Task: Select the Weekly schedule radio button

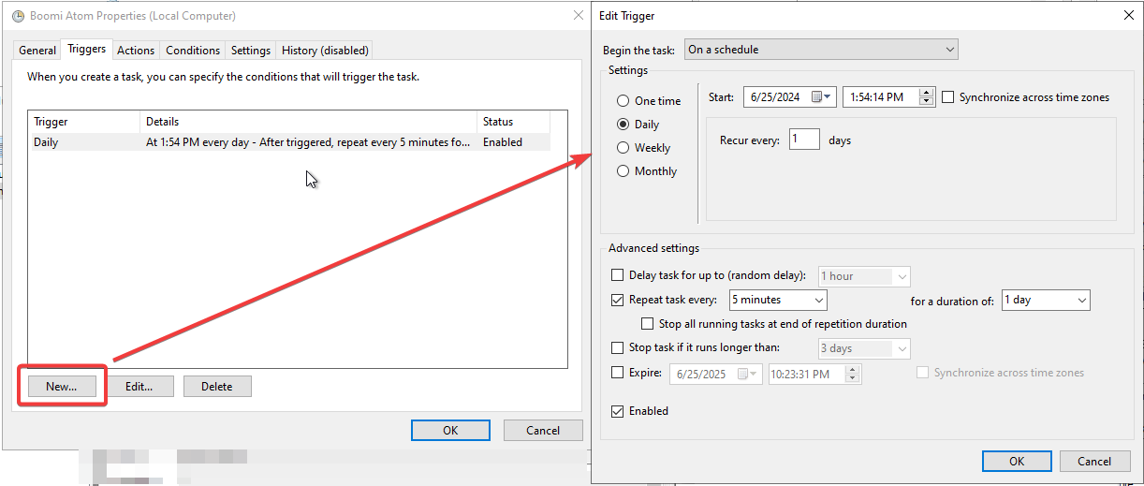Action: point(623,148)
